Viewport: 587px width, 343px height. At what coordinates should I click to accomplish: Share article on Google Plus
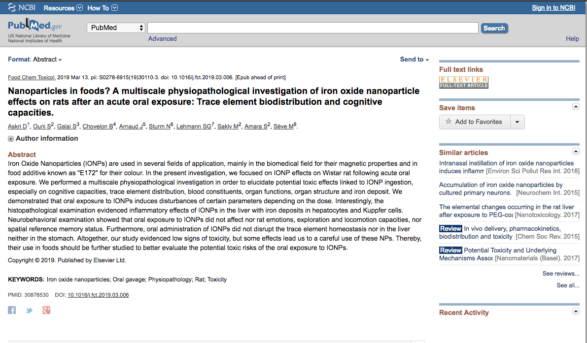click(x=46, y=310)
